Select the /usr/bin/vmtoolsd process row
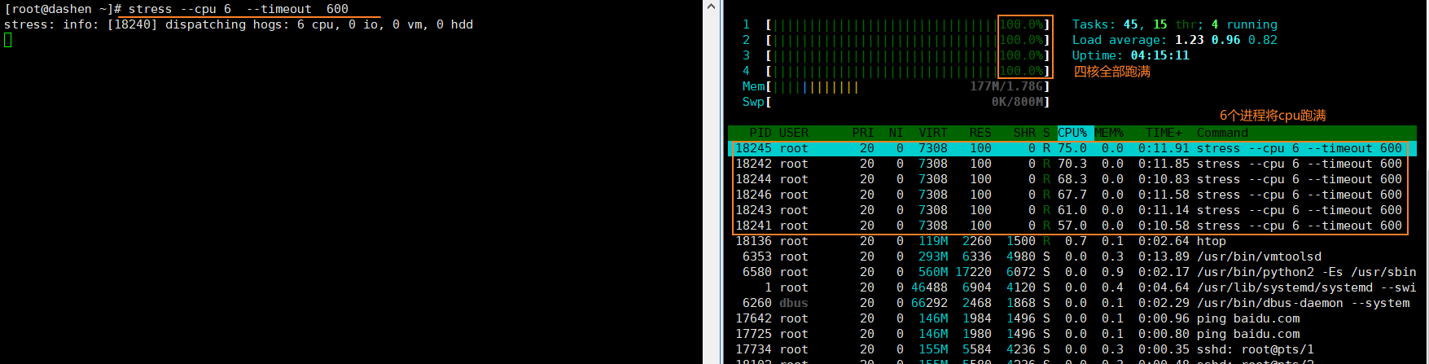This screenshot has width=1429, height=364. pos(1072,257)
